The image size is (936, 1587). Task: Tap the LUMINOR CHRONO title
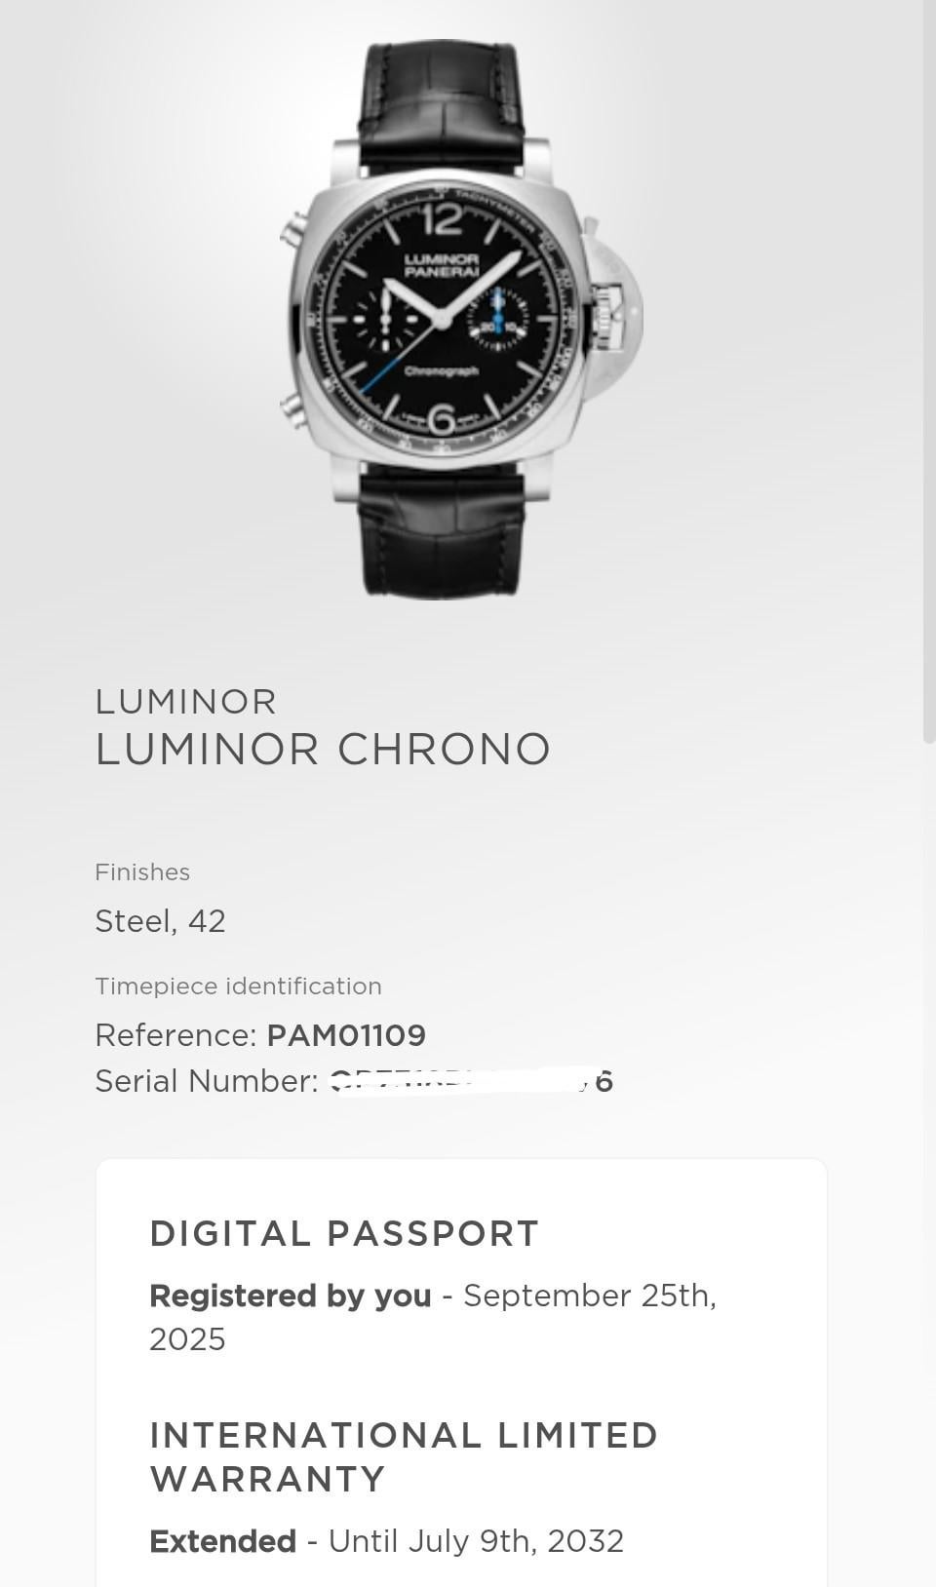pos(323,750)
